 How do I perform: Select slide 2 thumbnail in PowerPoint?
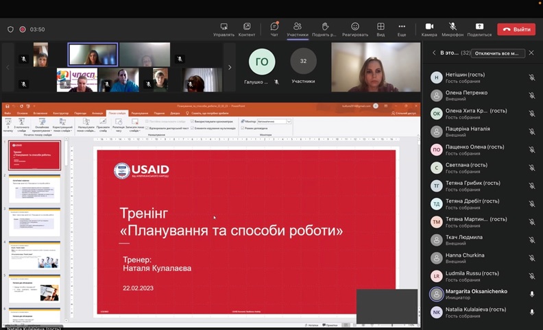[35, 189]
